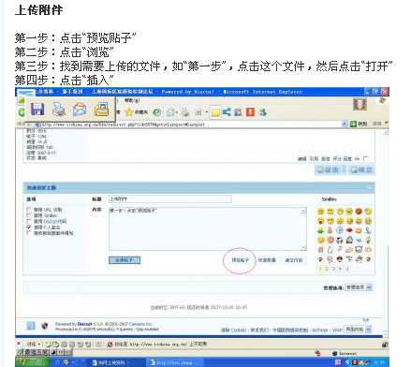
Task: Click the content textarea scroll down arrow
Action: (303, 247)
